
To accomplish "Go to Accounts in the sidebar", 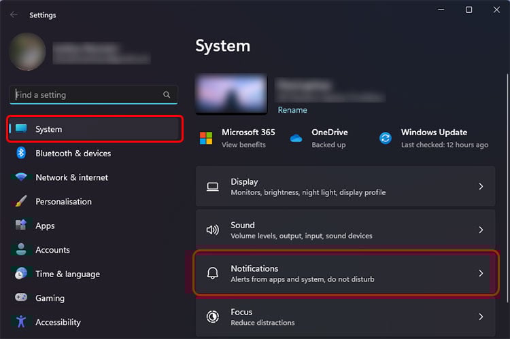I will pos(52,250).
